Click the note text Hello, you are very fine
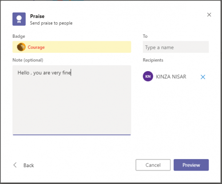Viewport: 222px width, 184px height. tap(44, 73)
